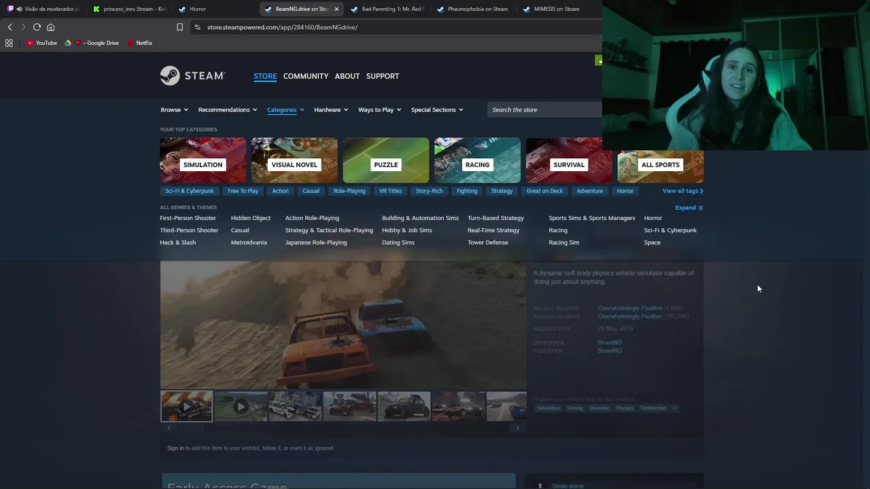Viewport: 870px width, 489px height.
Task: Open BeamNG developer link
Action: (610, 342)
